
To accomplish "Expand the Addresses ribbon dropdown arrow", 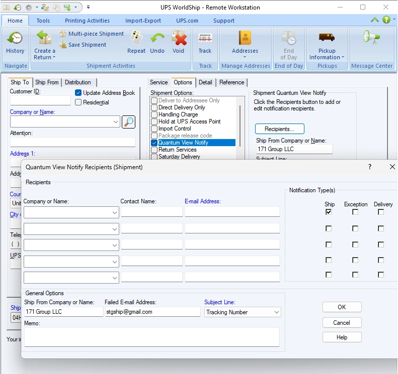I will coord(245,57).
